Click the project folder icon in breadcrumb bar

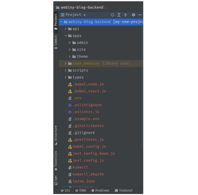click(x=57, y=7)
